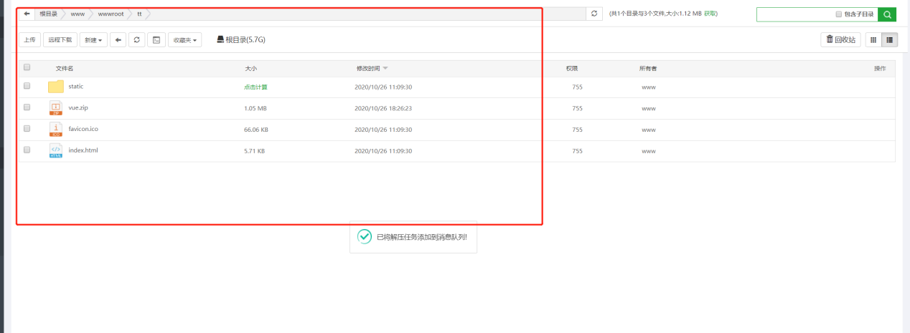Click the 上传 upload button
Screen dimensions: 910x333
29,40
